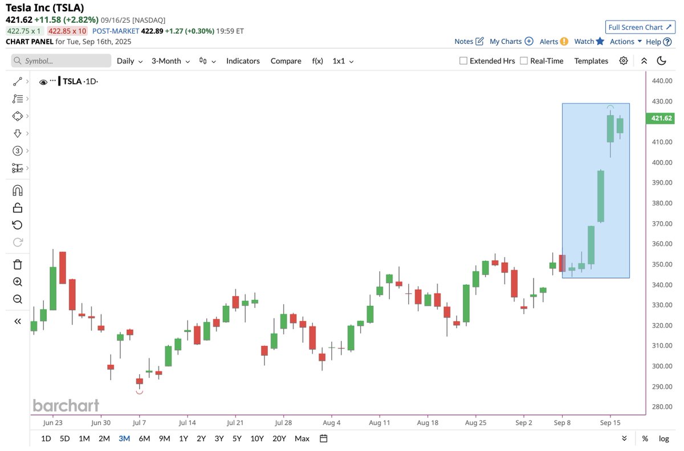Toggle log scale button
Screen dimensions: 684x451
pyautogui.click(x=664, y=438)
